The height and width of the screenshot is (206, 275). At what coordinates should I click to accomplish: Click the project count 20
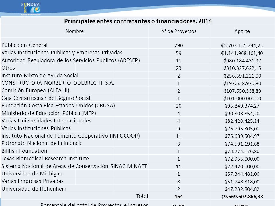[178, 106]
